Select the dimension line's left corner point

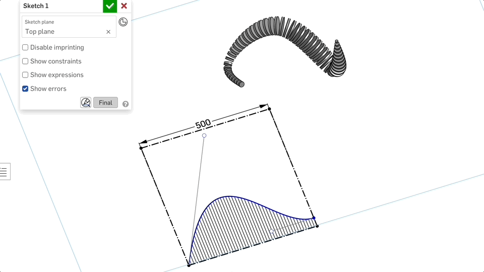[141, 148]
